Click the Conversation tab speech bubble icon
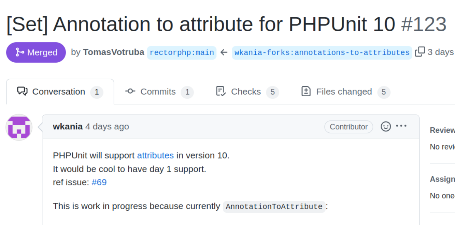 (x=22, y=91)
